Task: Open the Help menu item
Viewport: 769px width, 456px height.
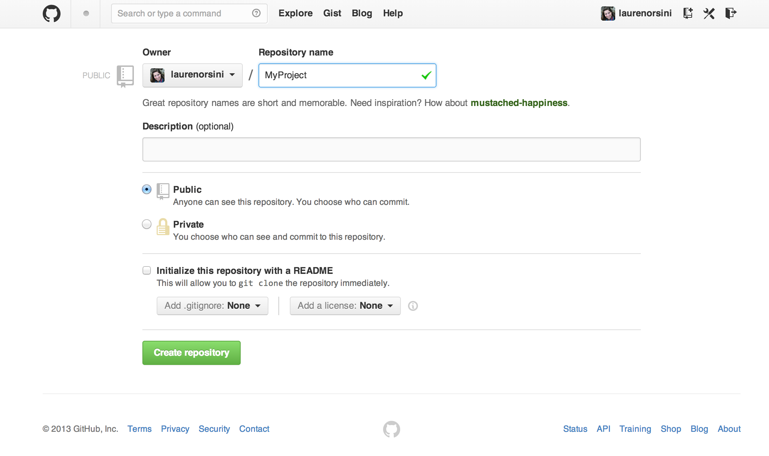Action: pyautogui.click(x=393, y=13)
